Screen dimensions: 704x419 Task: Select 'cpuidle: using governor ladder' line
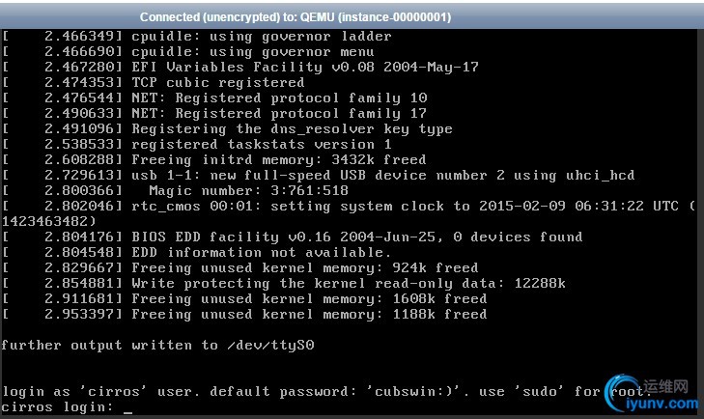(197, 36)
